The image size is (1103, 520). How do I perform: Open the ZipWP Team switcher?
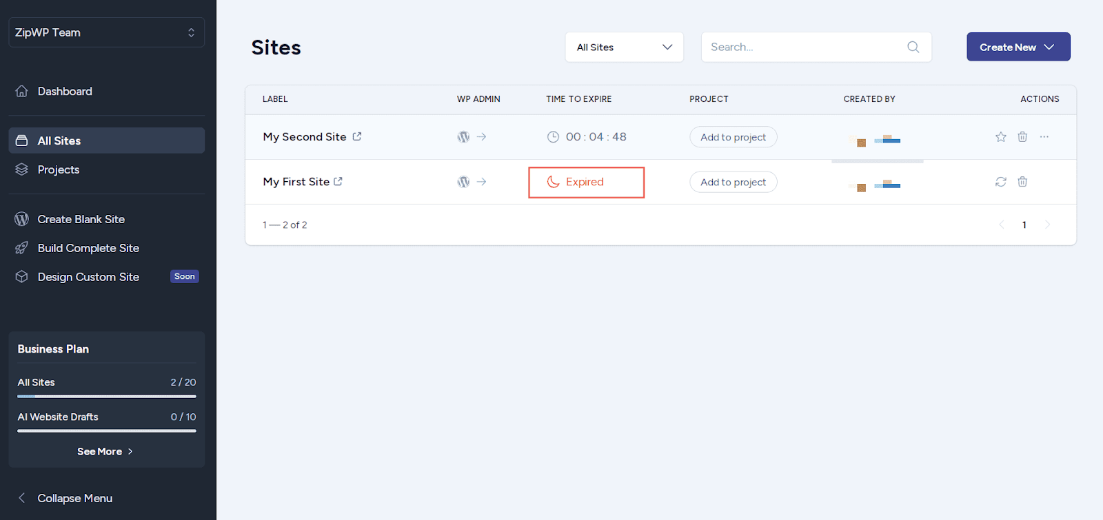[x=106, y=32]
